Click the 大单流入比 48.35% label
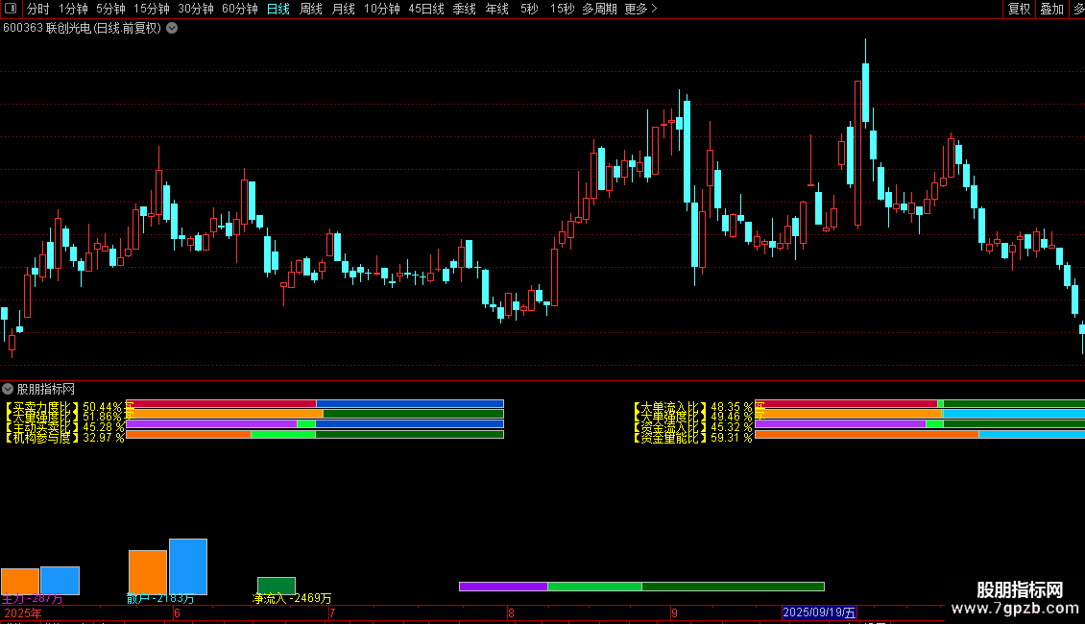Image resolution: width=1085 pixels, height=624 pixels. [x=692, y=407]
